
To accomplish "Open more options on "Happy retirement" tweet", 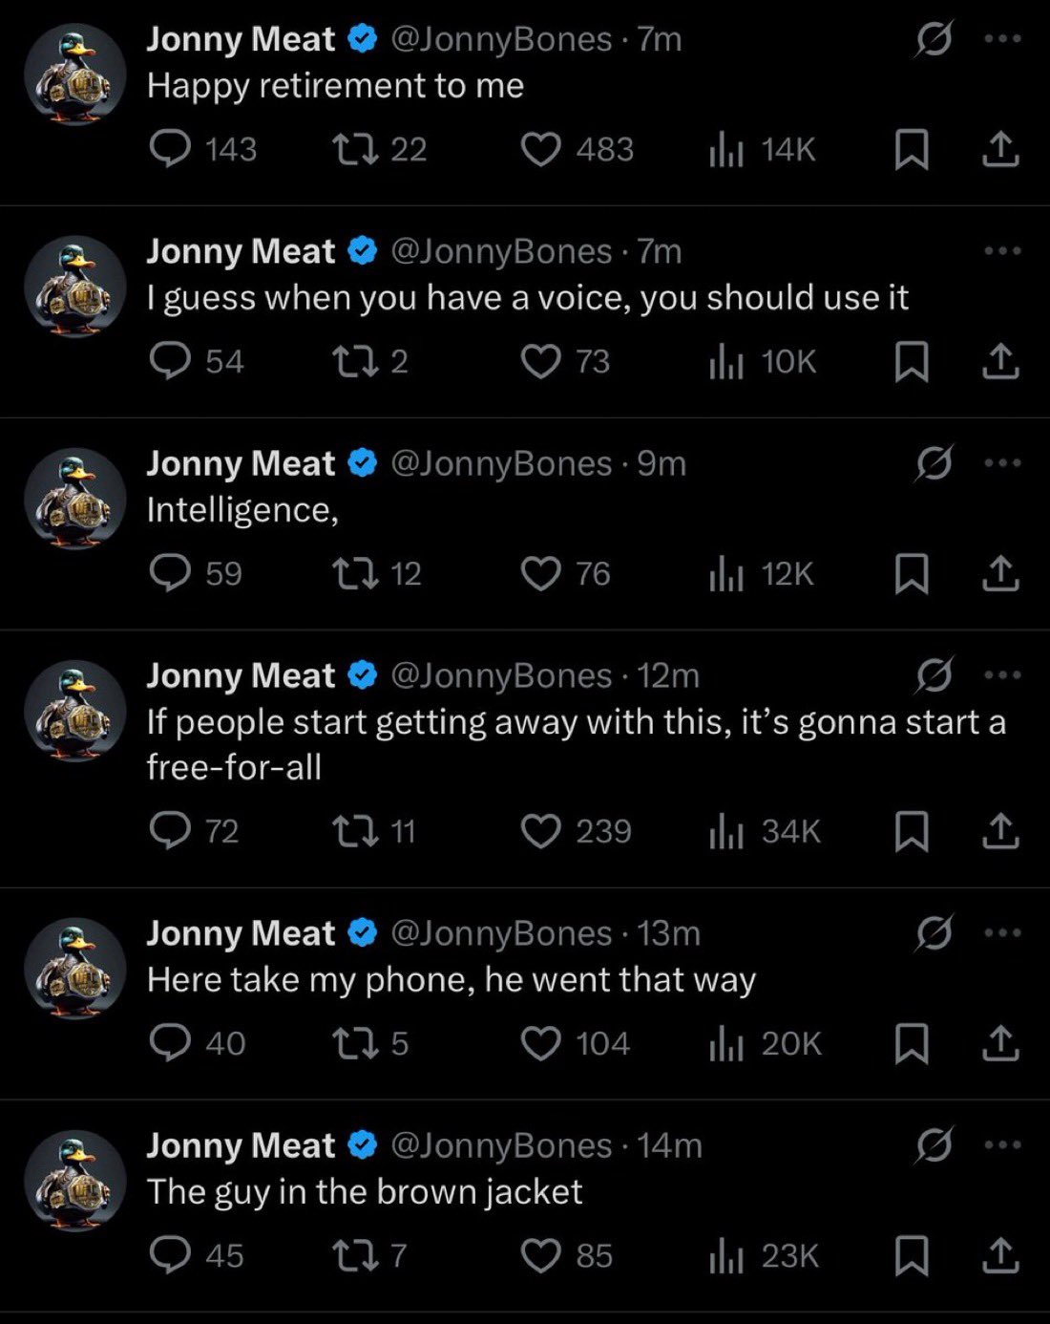I will coord(1002,39).
